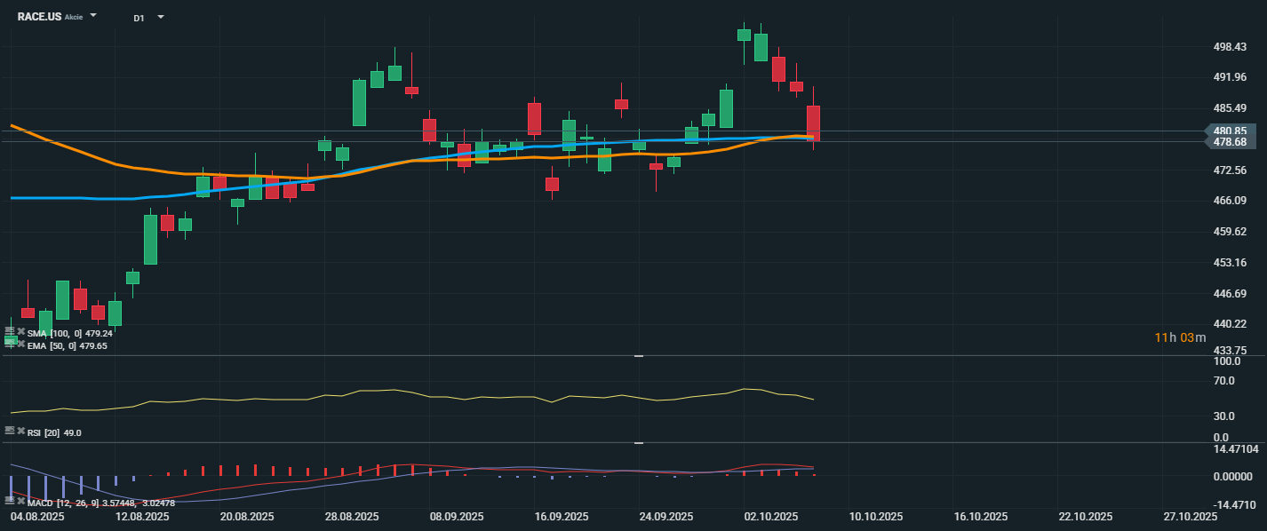Click the 02.10.2025 date on time axis
1267x531 pixels.
point(769,516)
